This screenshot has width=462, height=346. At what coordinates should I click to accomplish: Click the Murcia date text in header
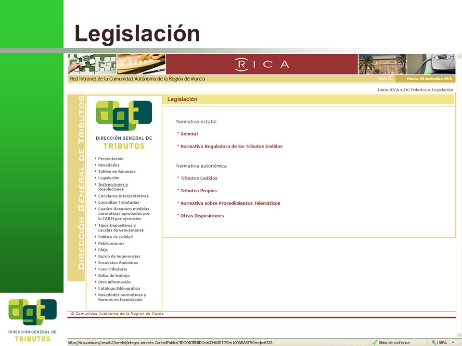click(x=429, y=78)
